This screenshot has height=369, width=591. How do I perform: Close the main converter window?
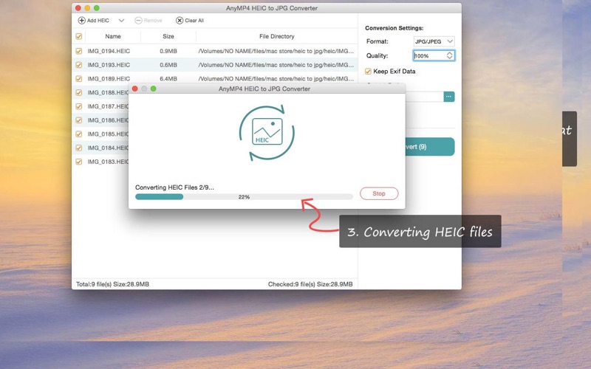78,8
